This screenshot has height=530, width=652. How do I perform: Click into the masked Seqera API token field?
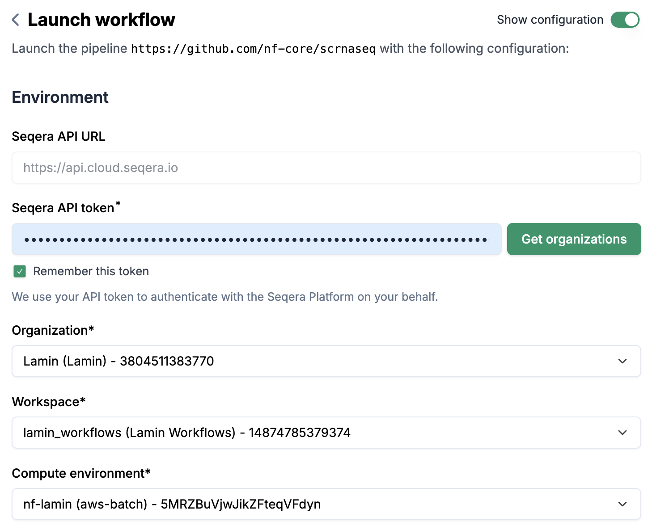click(x=256, y=239)
